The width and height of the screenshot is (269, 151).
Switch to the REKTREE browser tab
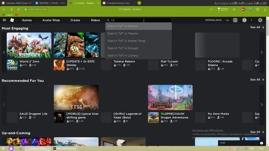(x=50, y=3)
